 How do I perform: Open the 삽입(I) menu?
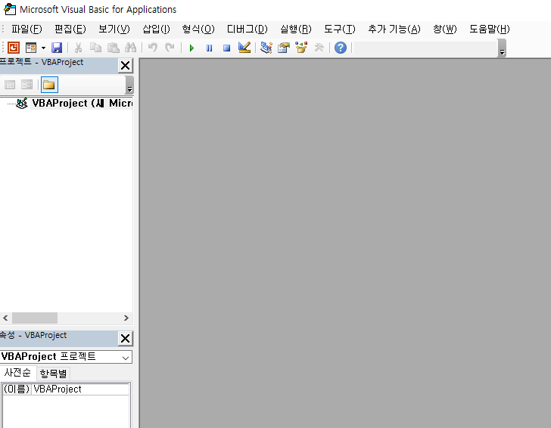[x=156, y=29]
